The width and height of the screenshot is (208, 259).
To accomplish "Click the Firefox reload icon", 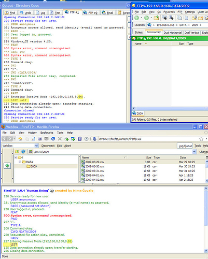I will [x=53, y=139].
